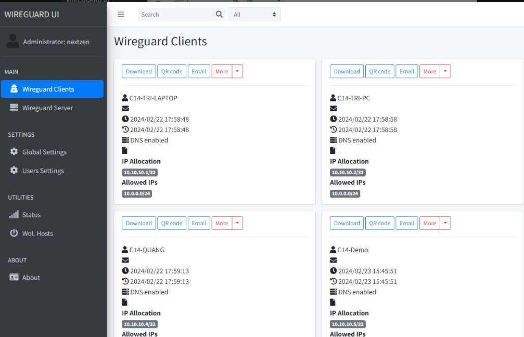
Task: Click the envelope icon in C14-QUANG card
Action: pyautogui.click(x=125, y=260)
